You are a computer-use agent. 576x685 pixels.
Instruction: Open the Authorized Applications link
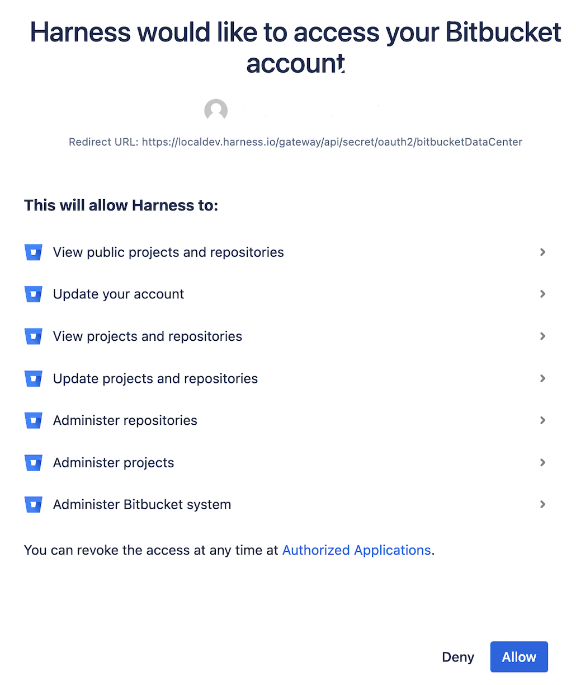pos(356,550)
